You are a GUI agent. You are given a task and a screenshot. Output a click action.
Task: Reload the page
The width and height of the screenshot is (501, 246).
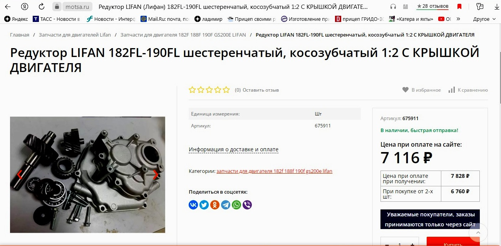click(x=41, y=7)
